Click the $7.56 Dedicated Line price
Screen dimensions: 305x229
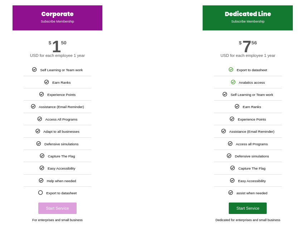[x=248, y=46]
